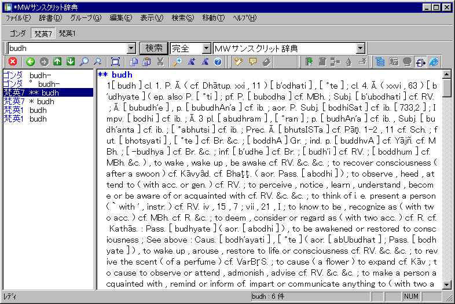
Task: Click the budh search input field
Action: tap(68, 48)
